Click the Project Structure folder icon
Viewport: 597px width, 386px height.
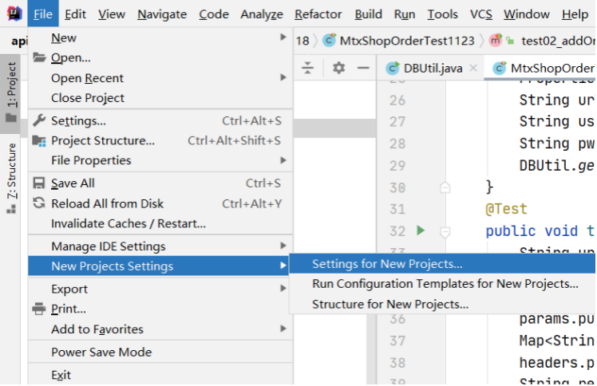pyautogui.click(x=39, y=140)
